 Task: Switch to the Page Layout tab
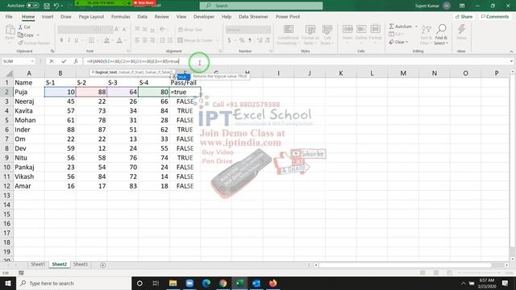(91, 16)
